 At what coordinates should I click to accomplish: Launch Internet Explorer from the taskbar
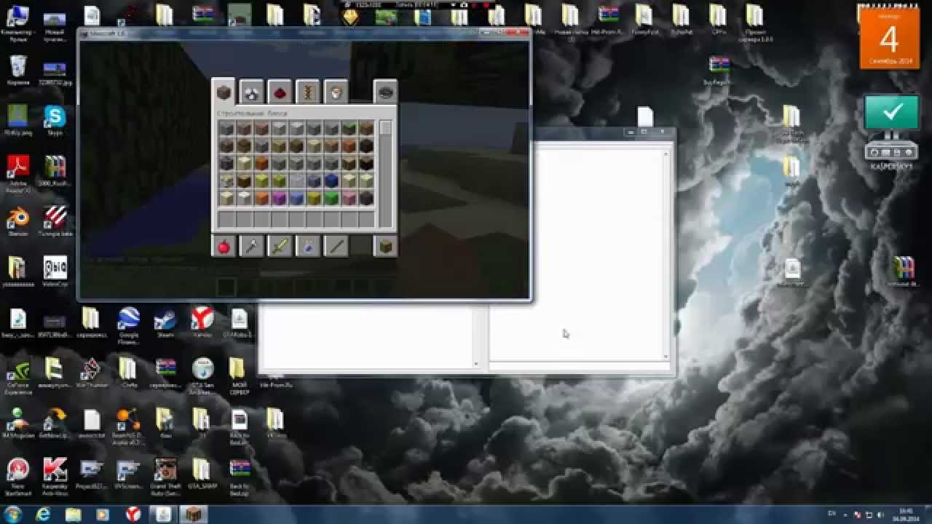coord(44,515)
